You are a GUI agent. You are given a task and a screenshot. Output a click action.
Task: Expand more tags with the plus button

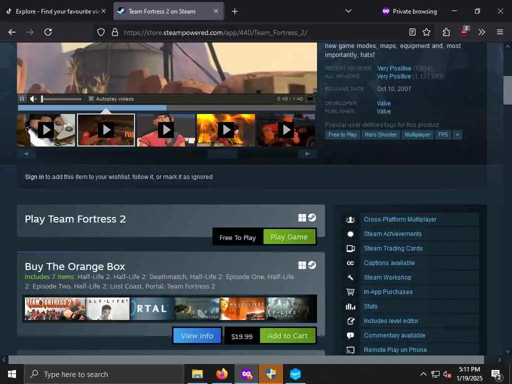tap(457, 134)
